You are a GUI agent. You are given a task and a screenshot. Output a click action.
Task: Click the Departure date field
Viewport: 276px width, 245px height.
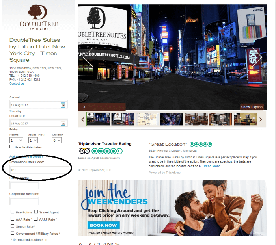click(x=39, y=123)
